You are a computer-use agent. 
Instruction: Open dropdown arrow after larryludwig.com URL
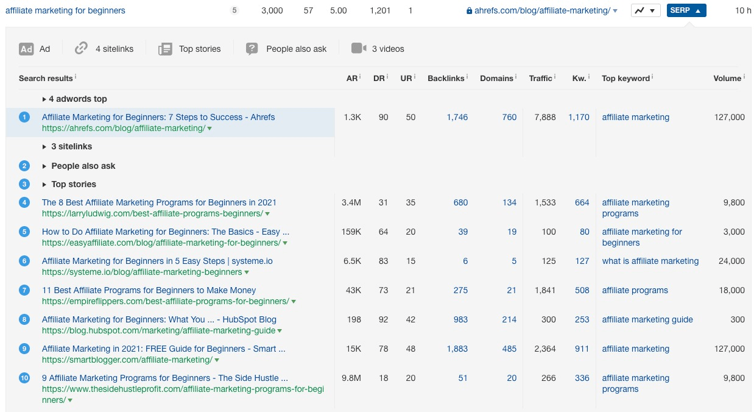pos(267,214)
